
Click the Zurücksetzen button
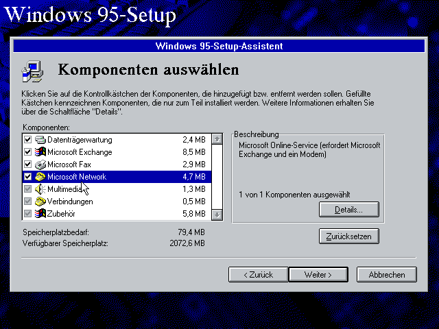[349, 236]
